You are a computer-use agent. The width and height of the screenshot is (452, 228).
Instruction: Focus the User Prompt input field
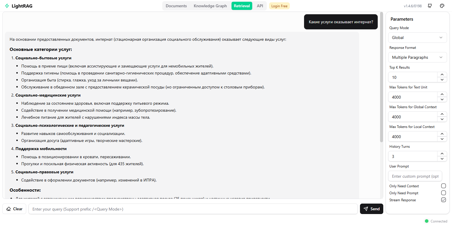[x=415, y=176]
